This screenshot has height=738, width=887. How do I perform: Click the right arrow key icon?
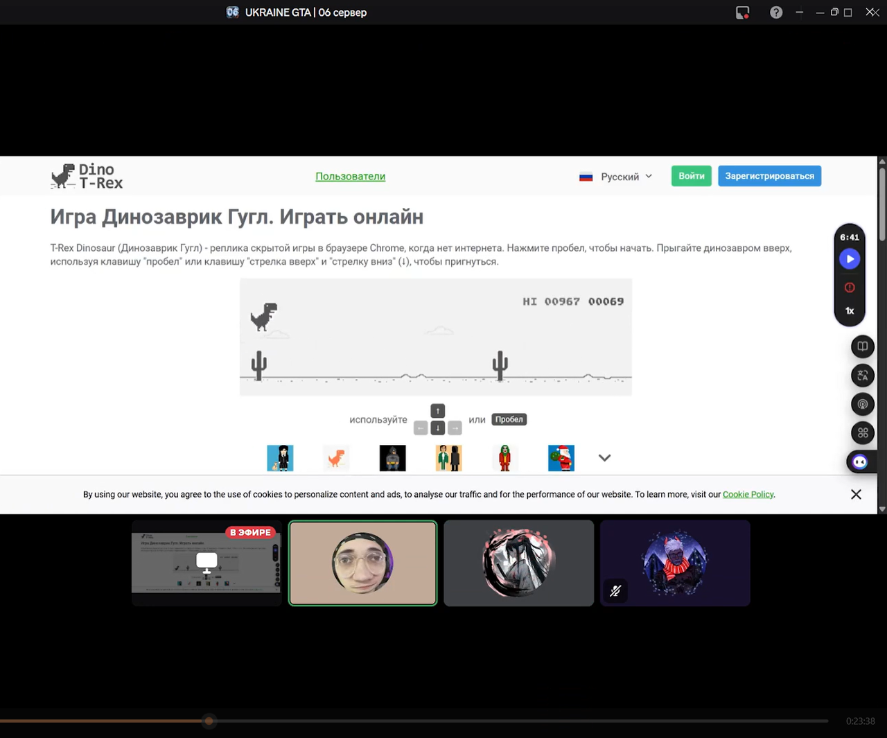(455, 428)
